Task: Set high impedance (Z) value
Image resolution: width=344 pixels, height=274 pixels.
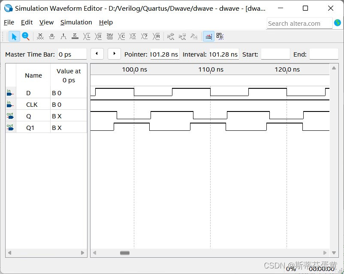Action: coord(75,36)
